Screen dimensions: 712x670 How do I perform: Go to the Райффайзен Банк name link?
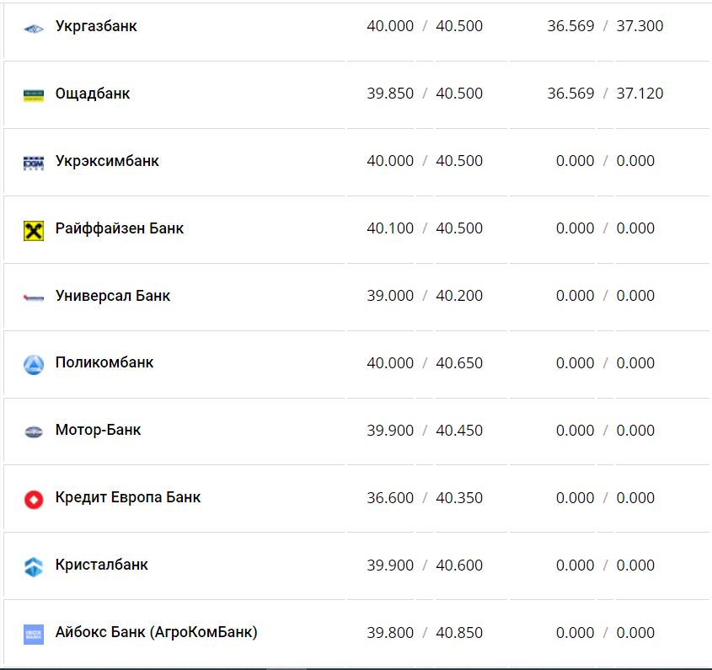(120, 228)
